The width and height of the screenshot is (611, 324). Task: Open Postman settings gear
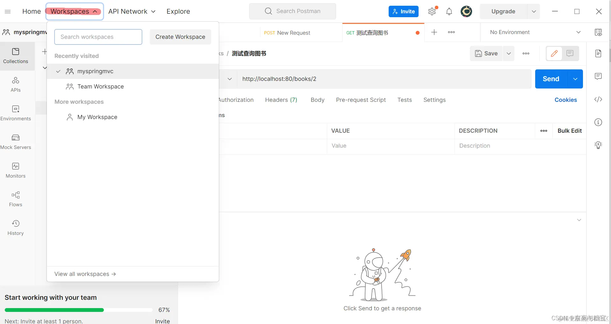pos(432,11)
